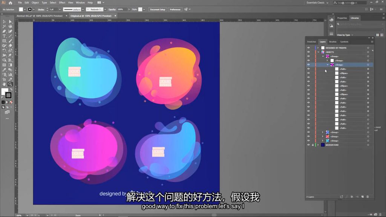
Task: Open the Window menu
Action: tap(80, 3)
